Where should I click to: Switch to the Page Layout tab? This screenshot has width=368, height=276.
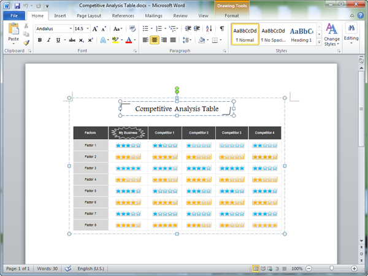pos(90,15)
